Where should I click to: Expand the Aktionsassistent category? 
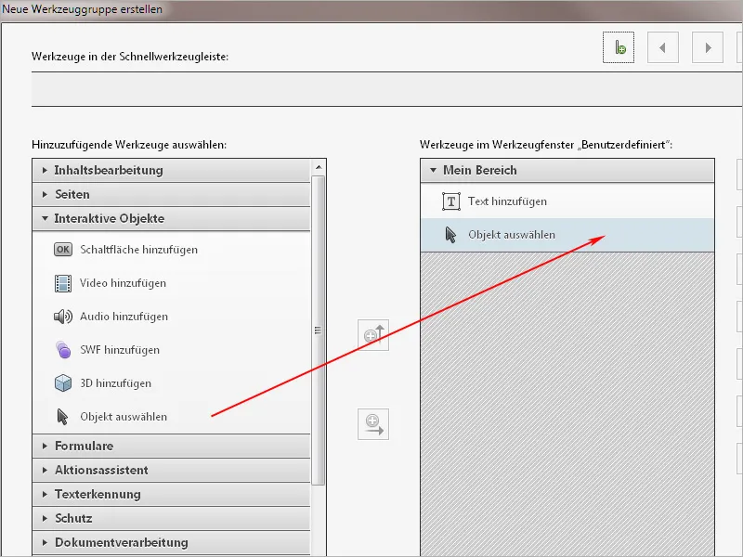pyautogui.click(x=171, y=470)
